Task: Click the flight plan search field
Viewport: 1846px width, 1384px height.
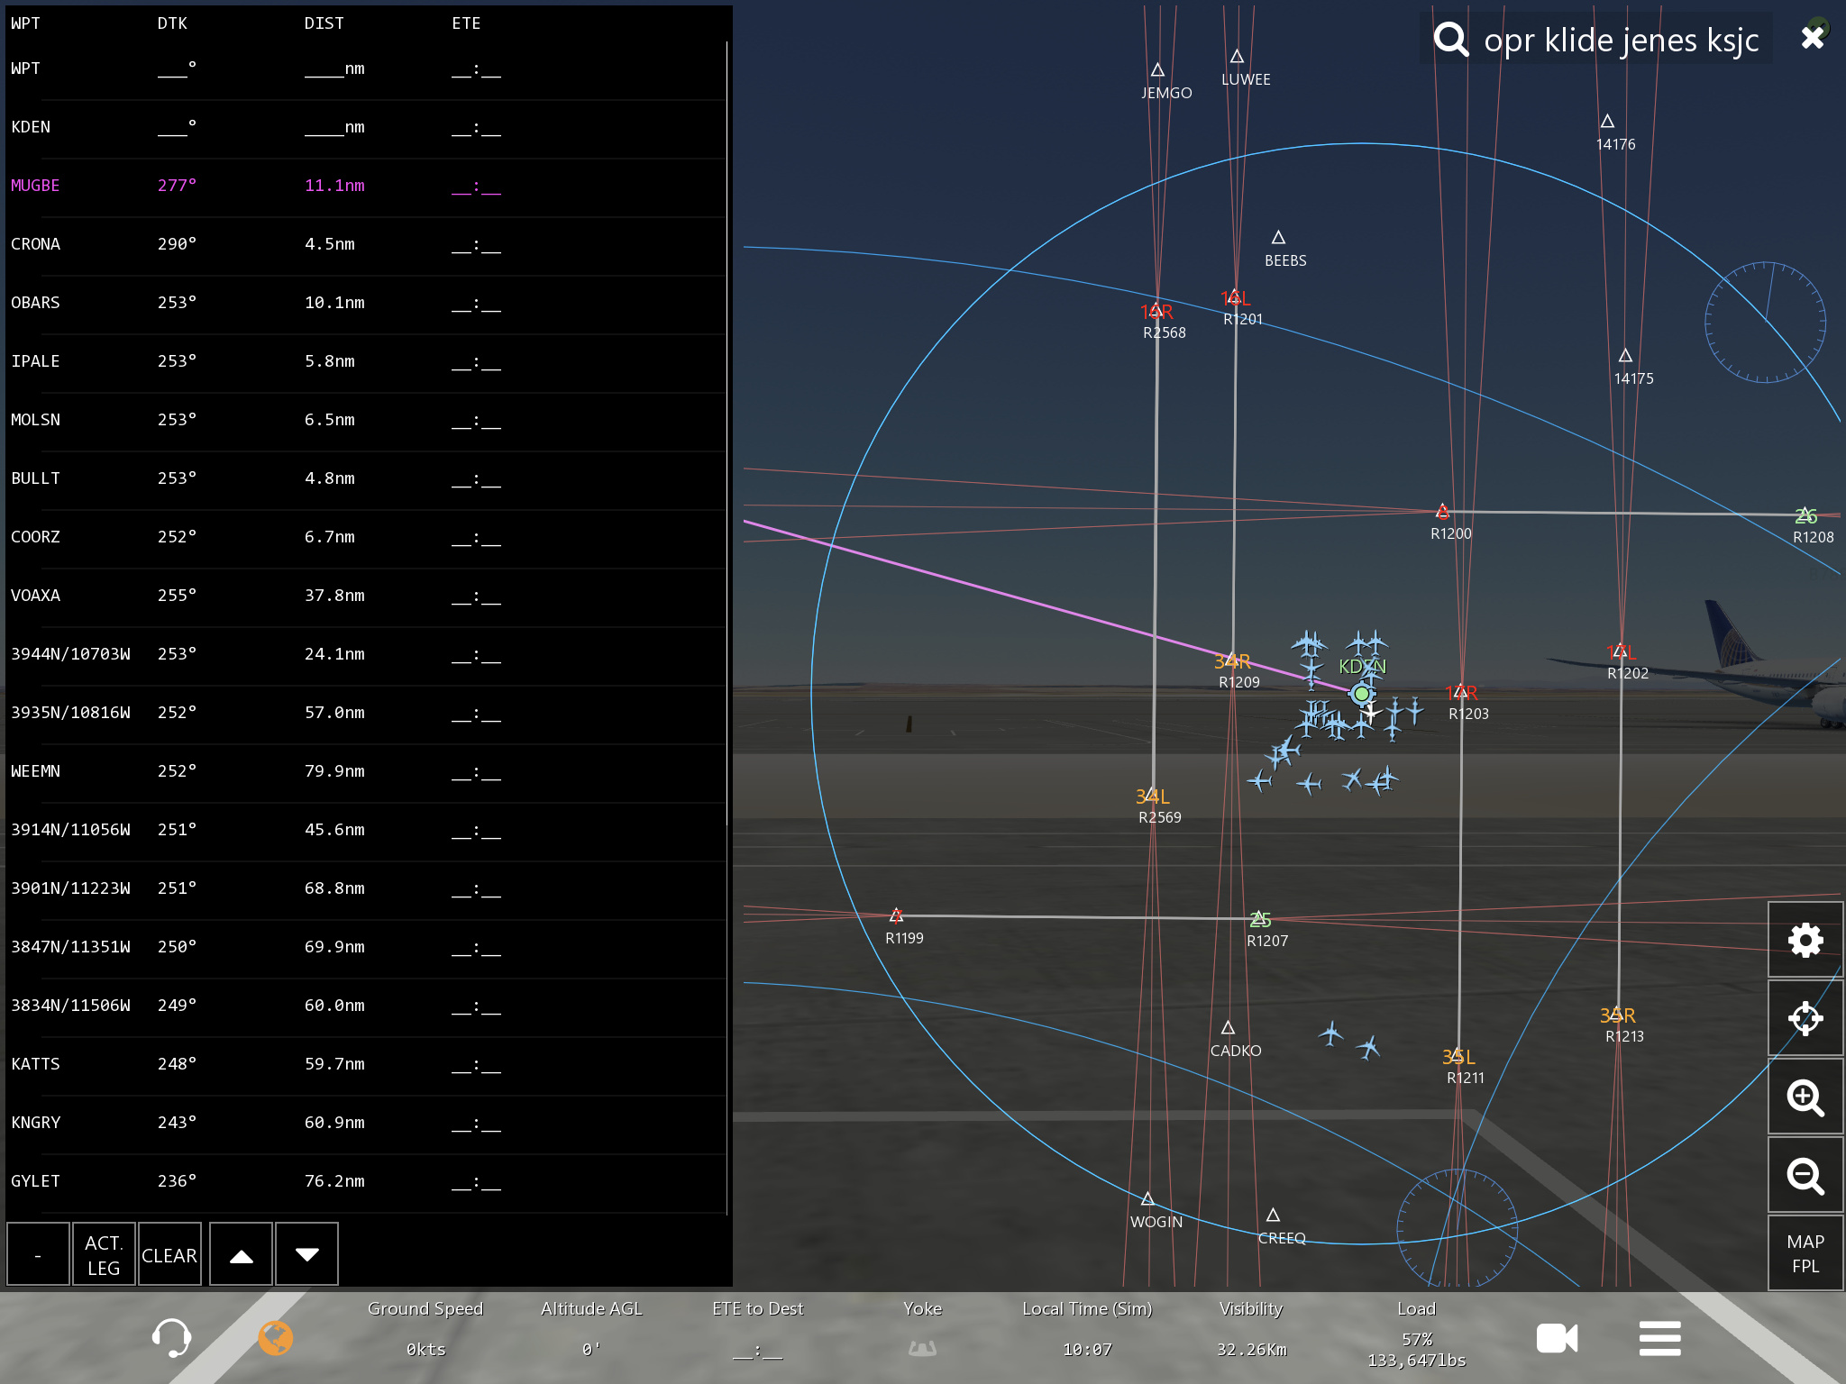Action: point(1621,40)
